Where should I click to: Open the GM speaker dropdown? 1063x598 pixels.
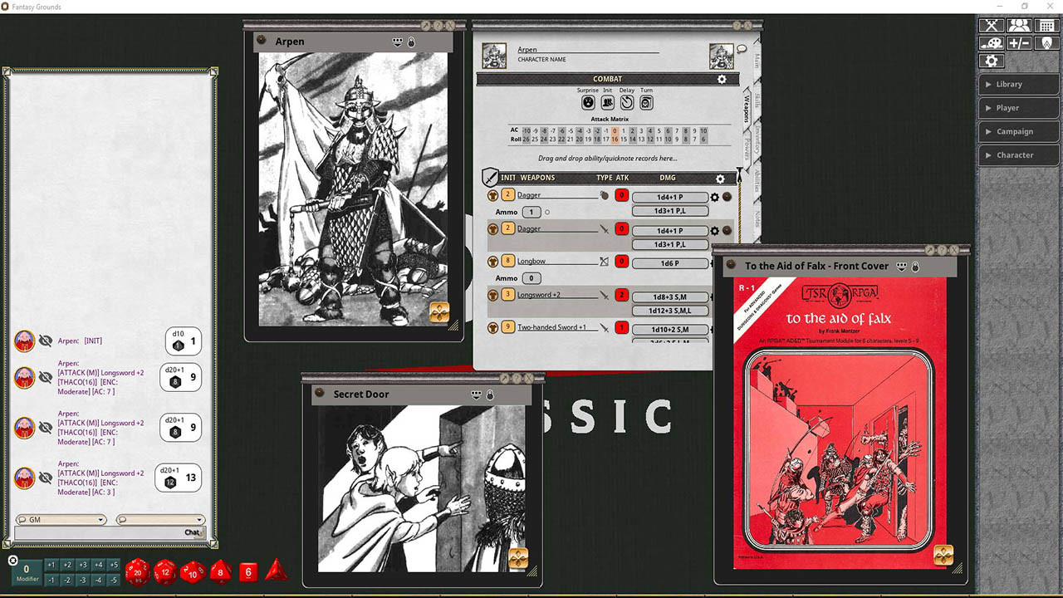click(x=61, y=520)
